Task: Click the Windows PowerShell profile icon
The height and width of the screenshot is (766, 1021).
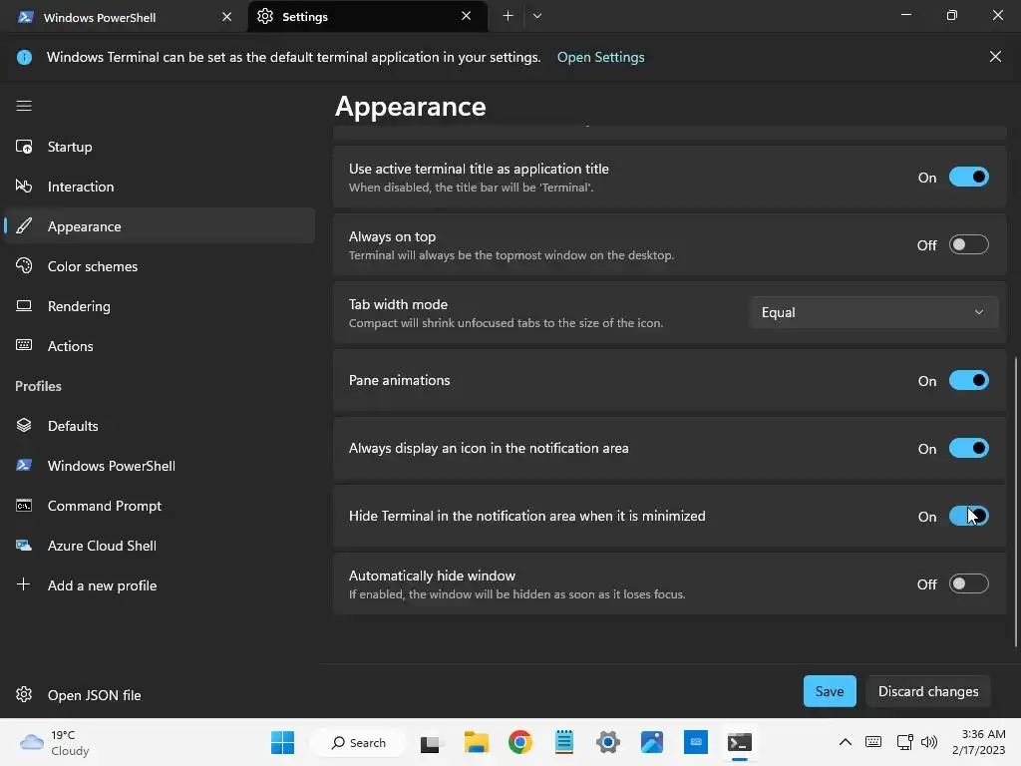Action: coord(24,465)
